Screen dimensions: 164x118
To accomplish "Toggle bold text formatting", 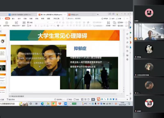I will coord(36,26).
